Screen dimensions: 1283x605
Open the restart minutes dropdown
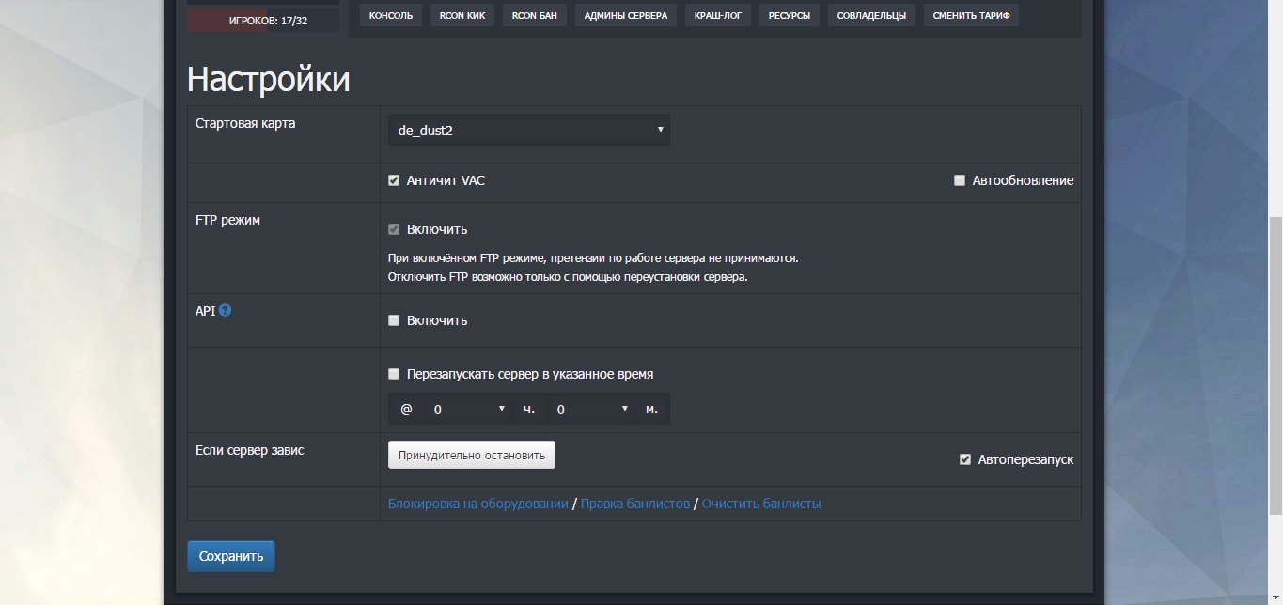pos(590,410)
